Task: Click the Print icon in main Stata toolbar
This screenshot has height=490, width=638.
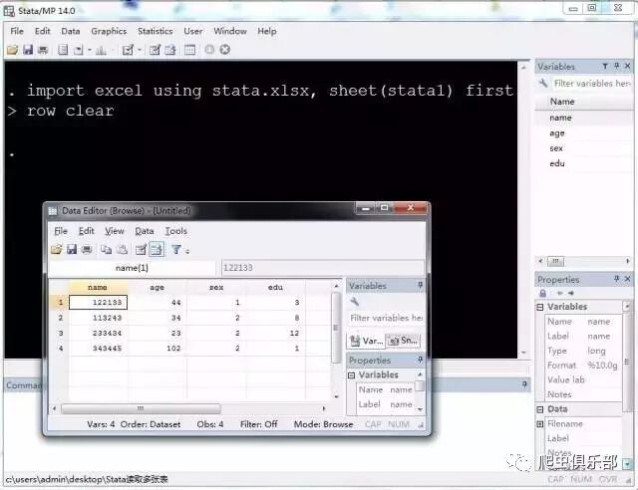Action: (x=43, y=50)
